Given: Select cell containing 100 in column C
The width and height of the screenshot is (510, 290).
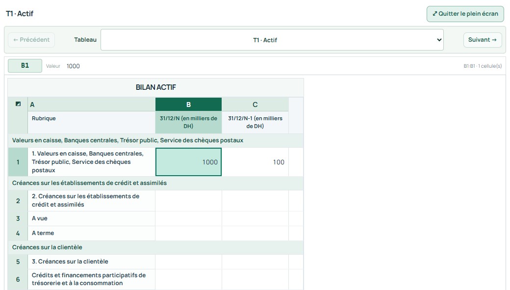Looking at the screenshot, I should coord(255,162).
